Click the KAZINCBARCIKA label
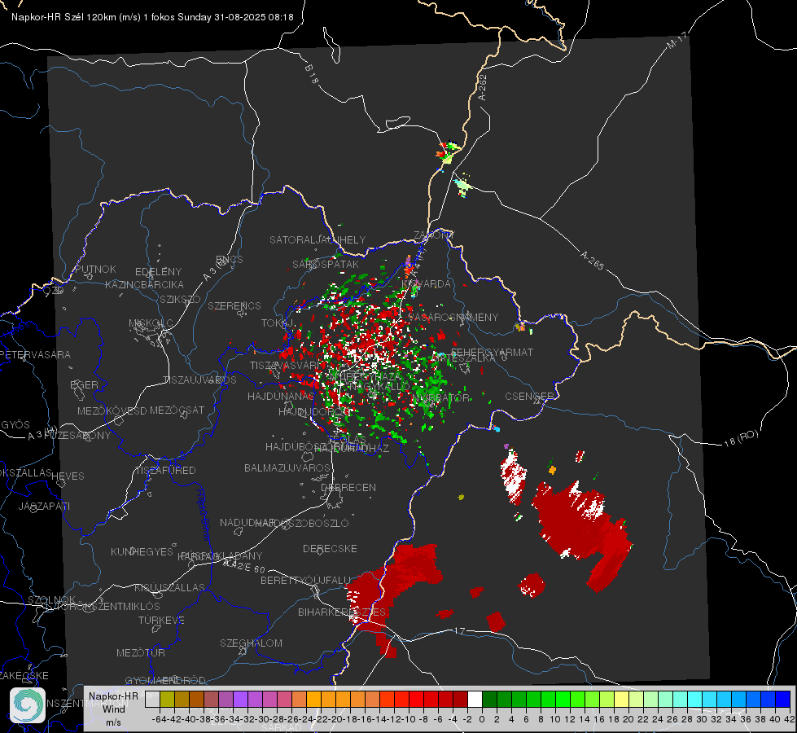Viewport: 797px width, 733px height. (x=144, y=284)
